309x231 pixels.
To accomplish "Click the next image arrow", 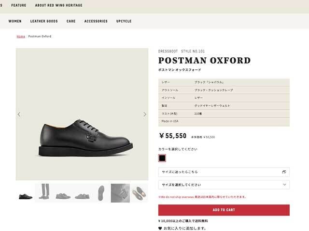I will (145, 115).
